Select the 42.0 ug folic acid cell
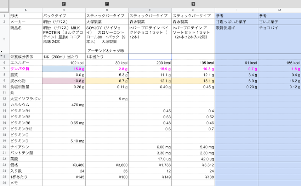 tap(193, 159)
